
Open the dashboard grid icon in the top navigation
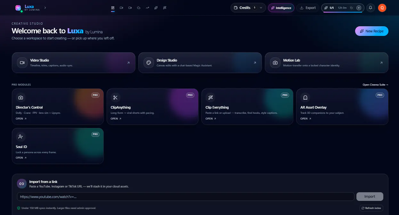[x=113, y=8]
